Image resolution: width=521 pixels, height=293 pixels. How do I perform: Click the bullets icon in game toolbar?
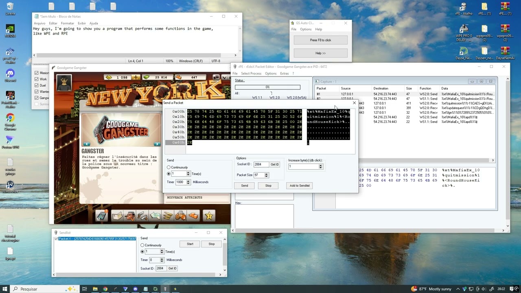[167, 216]
